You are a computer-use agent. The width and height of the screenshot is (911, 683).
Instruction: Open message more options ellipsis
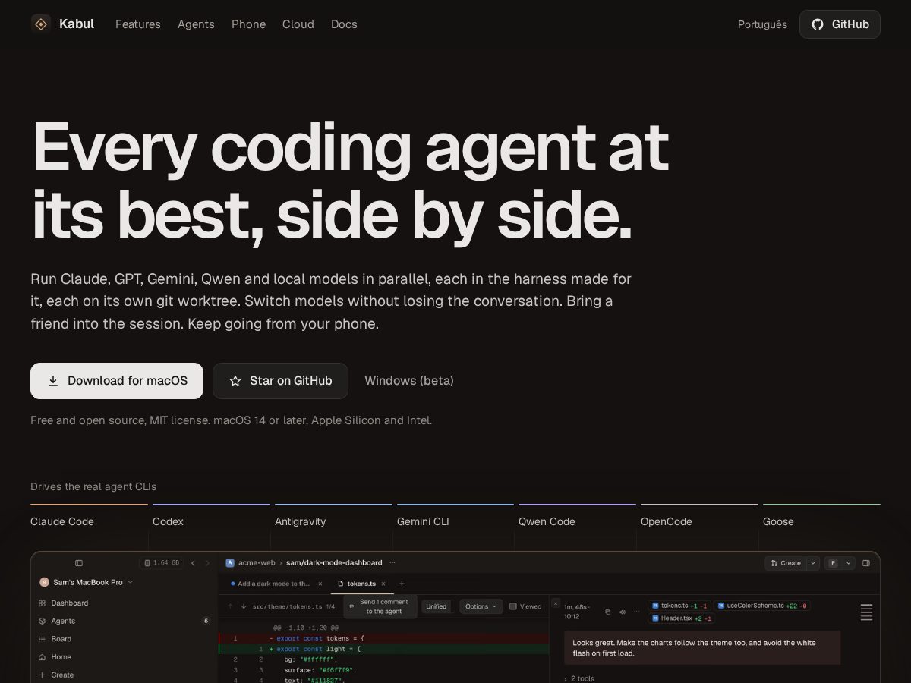coord(637,612)
